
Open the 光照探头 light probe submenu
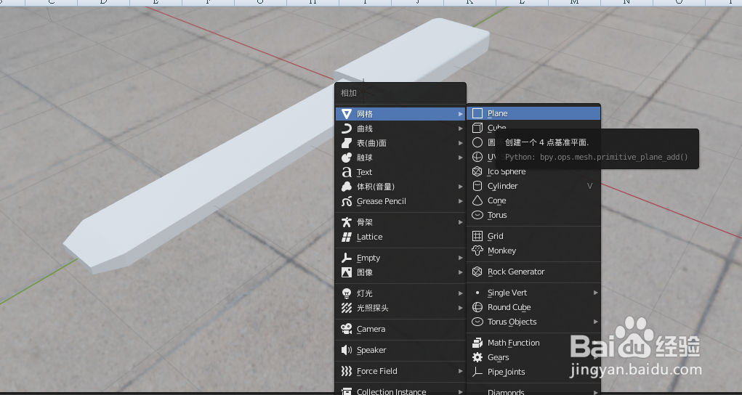[x=400, y=308]
